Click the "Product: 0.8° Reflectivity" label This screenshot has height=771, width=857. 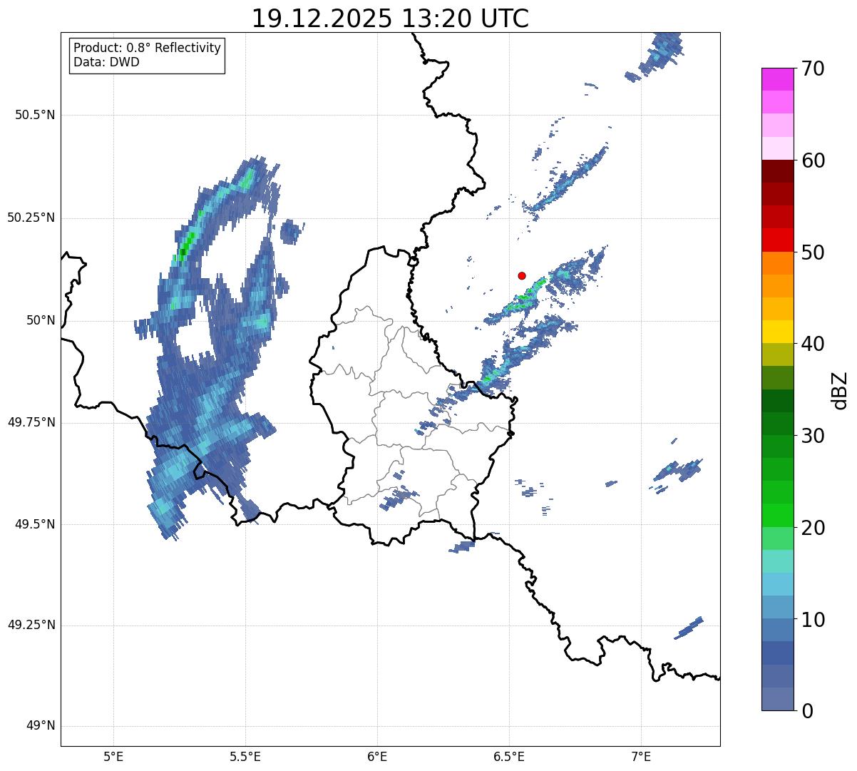[148, 48]
